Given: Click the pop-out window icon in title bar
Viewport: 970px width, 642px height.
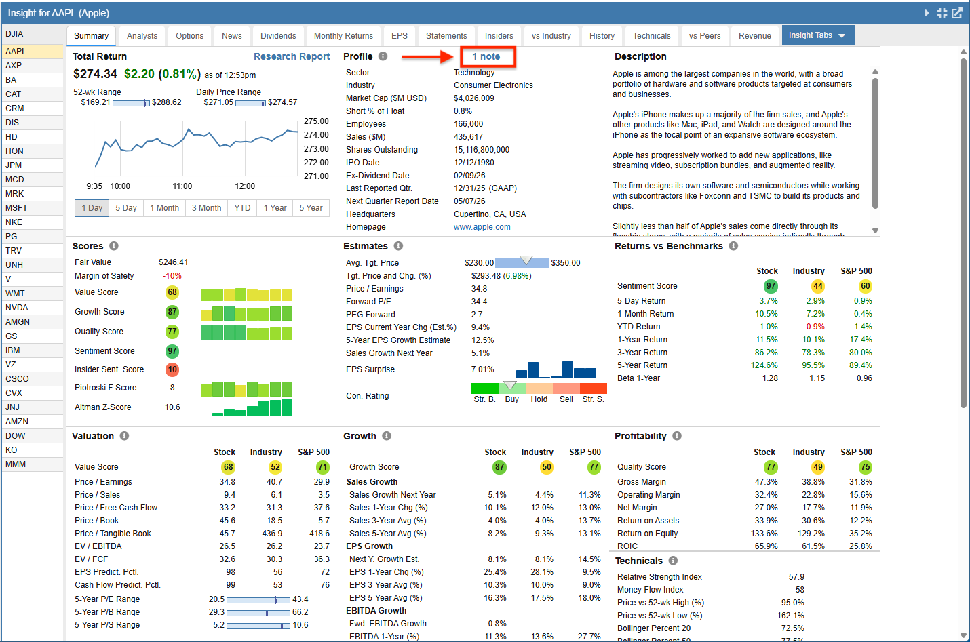Looking at the screenshot, I should (957, 13).
